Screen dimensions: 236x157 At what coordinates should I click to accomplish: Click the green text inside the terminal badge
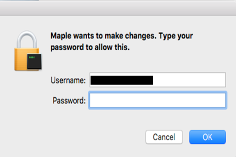coord(32,57)
